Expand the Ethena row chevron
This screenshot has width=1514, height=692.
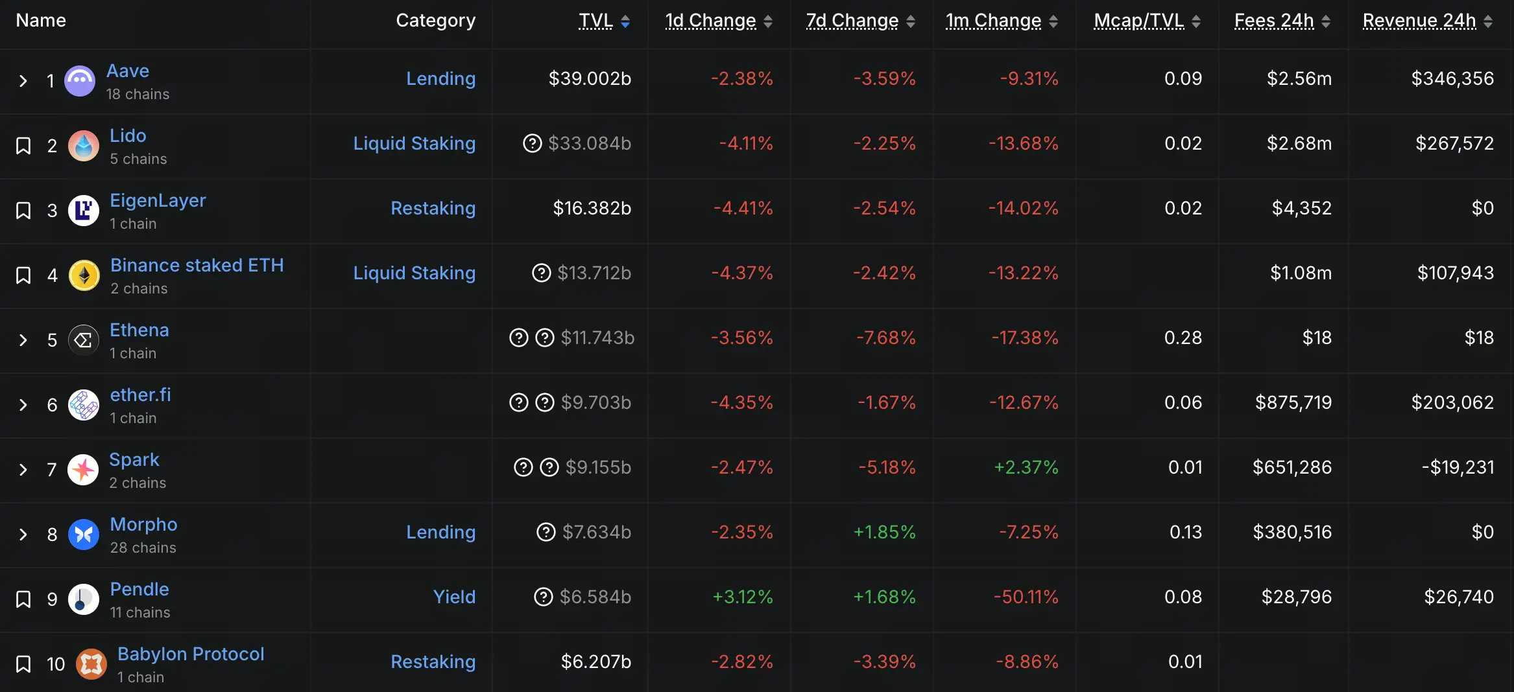click(23, 340)
